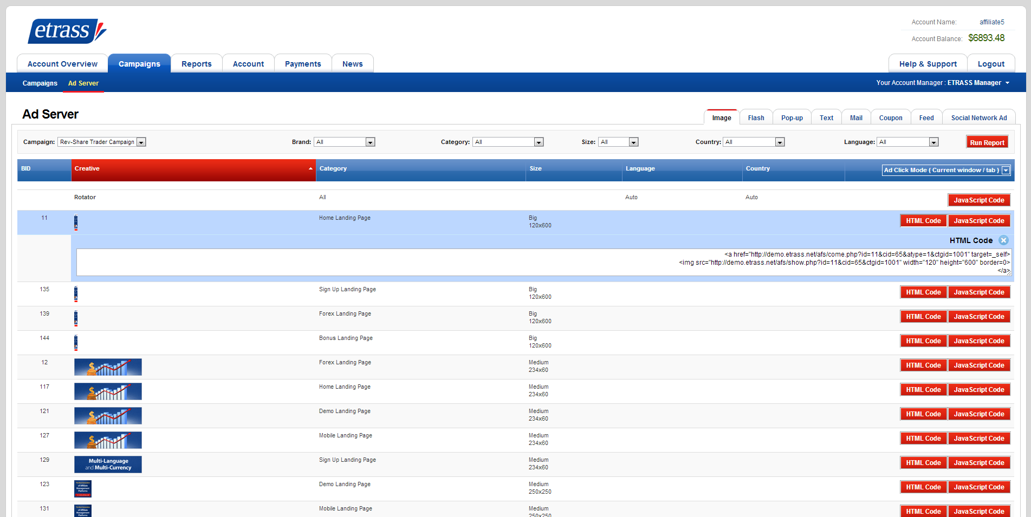The width and height of the screenshot is (1031, 517).
Task: Click the etrass logo
Action: (x=67, y=31)
